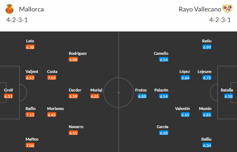This screenshot has width=237, height=152.
Task: Click the Mallorca club crest icon
Action: (x=10, y=9)
